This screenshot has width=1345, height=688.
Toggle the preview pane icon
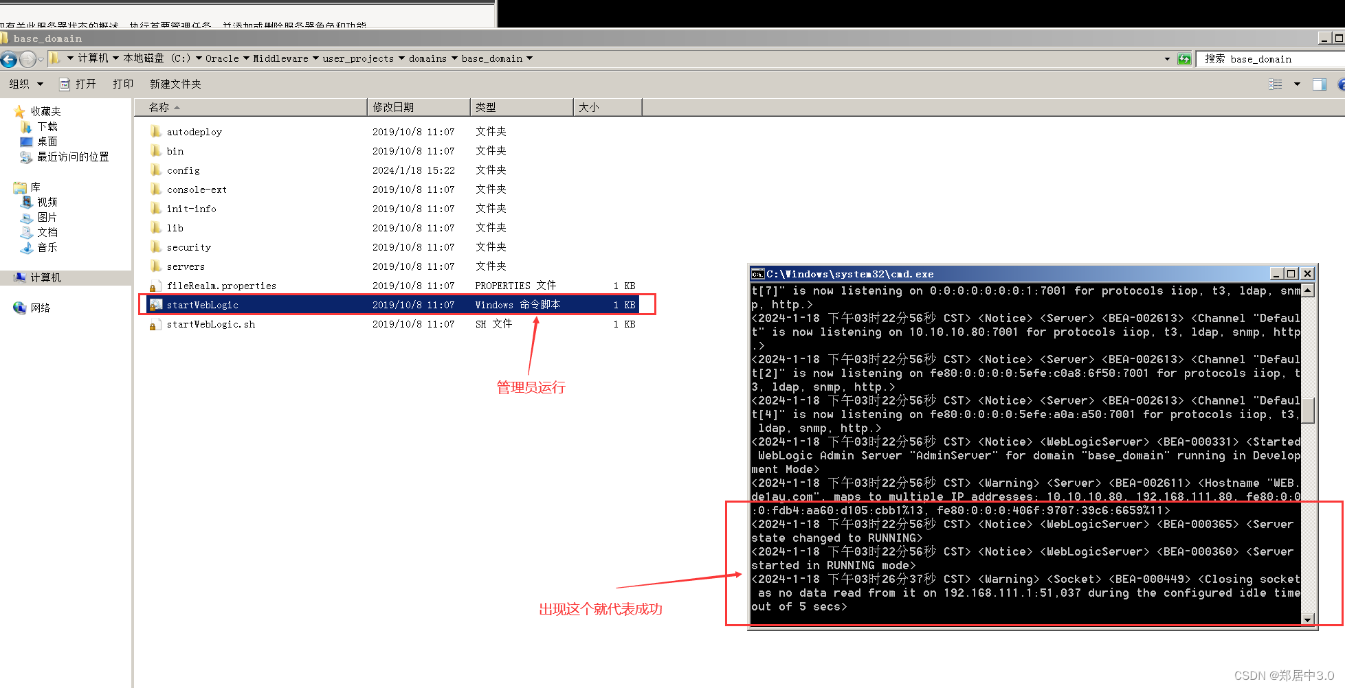(x=1320, y=84)
